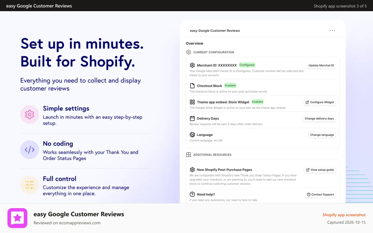Click 'Review requests will be sent 5 days' text
The image size is (373, 233).
point(226,124)
